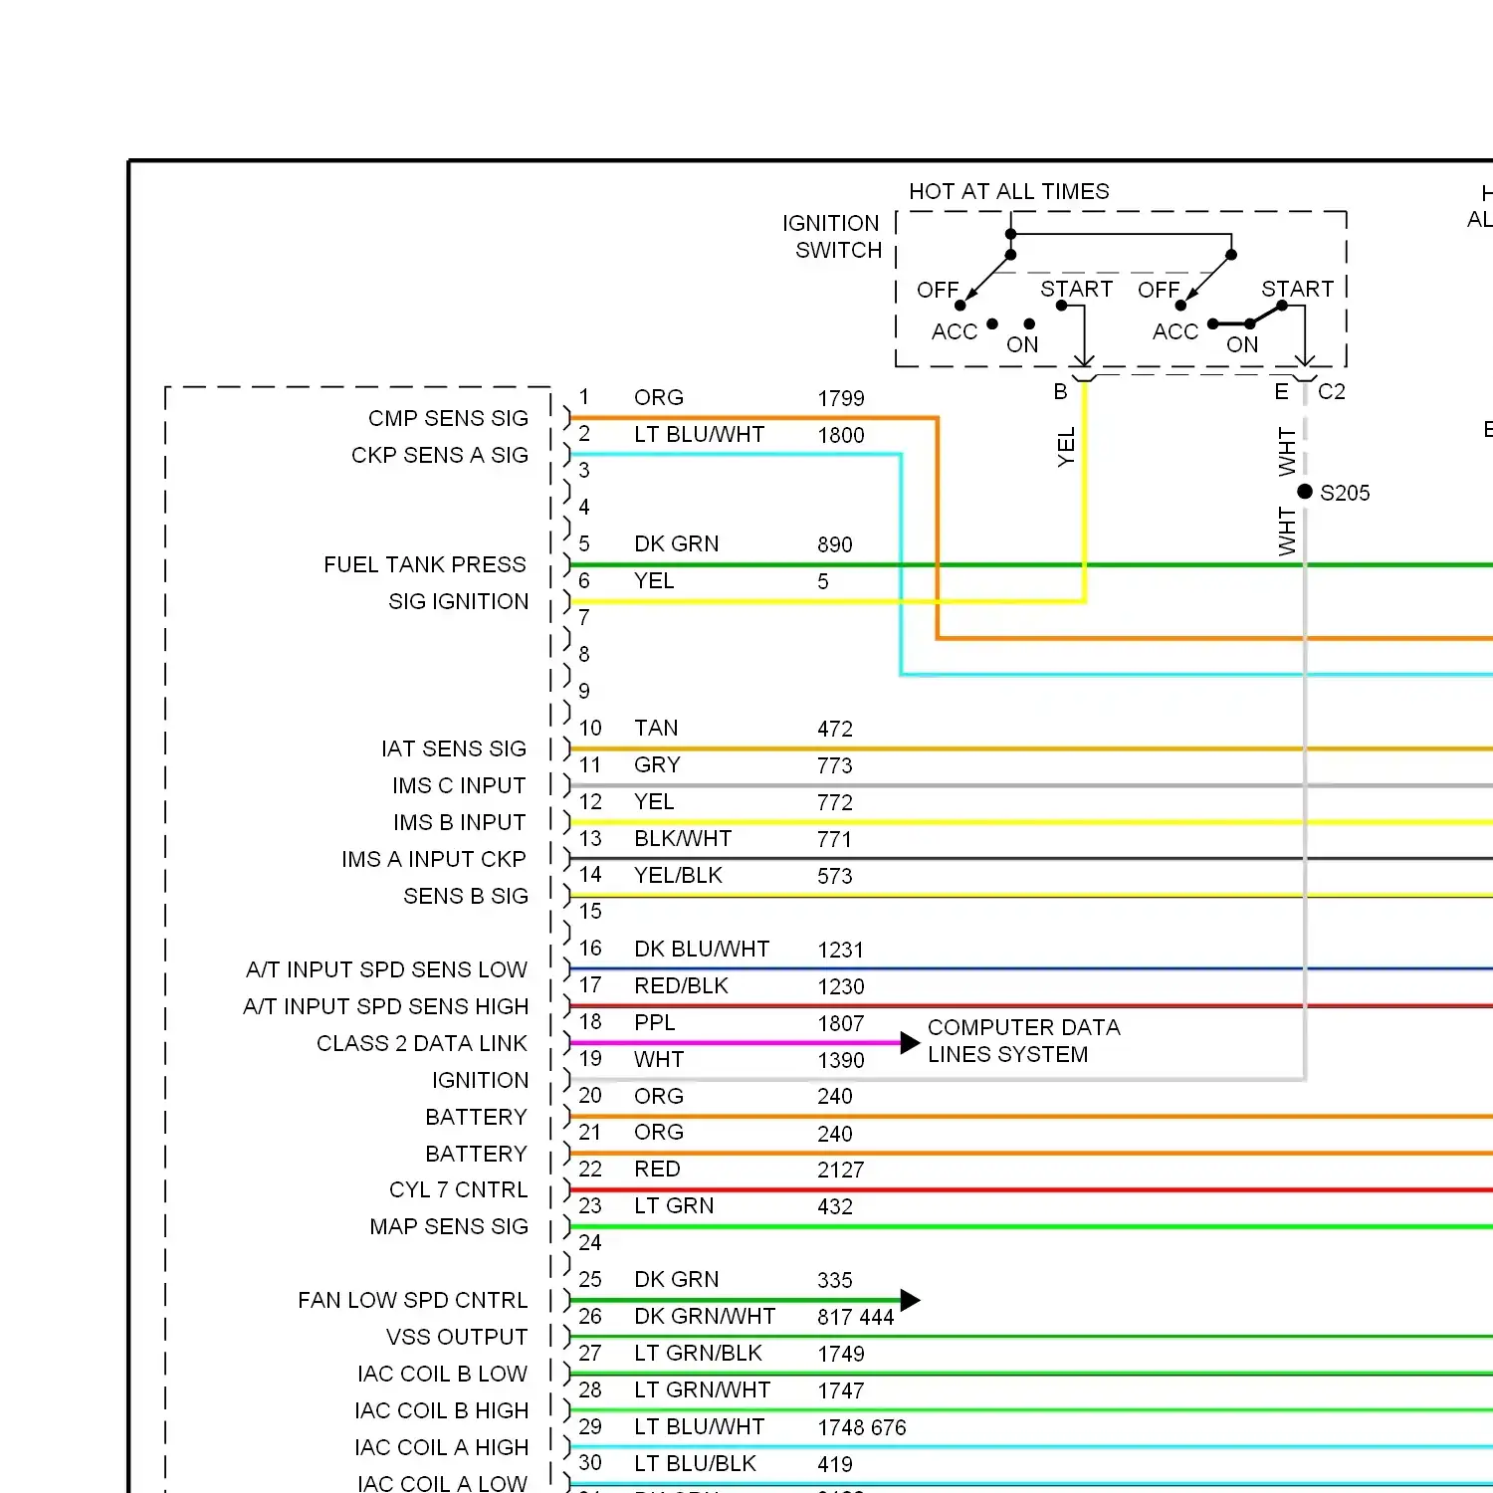This screenshot has height=1493, width=1493.
Task: Click the CYL 7 CNTRL label
Action: pos(459,1189)
